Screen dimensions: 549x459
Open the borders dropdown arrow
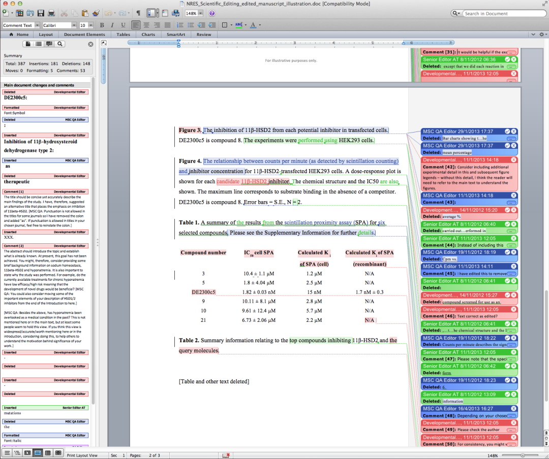231,25
